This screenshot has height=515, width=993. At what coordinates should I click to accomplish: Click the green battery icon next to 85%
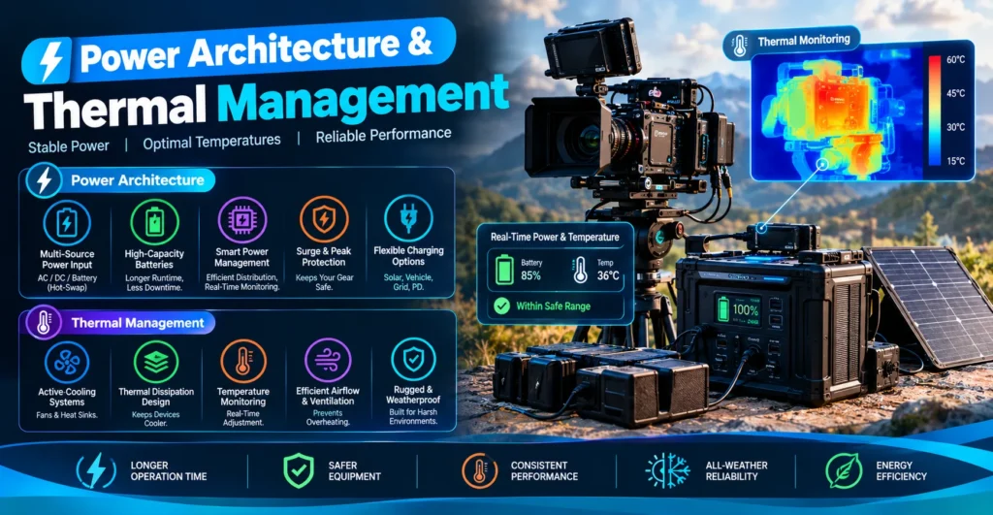pyautogui.click(x=504, y=270)
